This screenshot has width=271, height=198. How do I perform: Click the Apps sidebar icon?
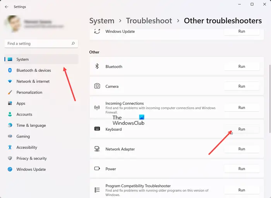(x=10, y=103)
